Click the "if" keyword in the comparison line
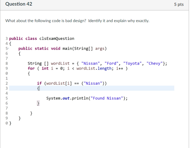 click(39, 84)
